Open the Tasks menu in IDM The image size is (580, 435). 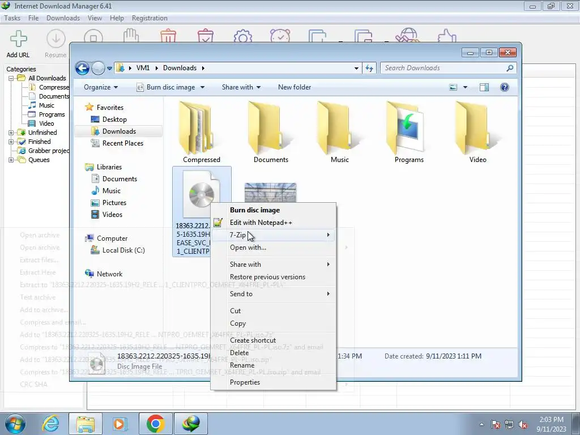[12, 18]
